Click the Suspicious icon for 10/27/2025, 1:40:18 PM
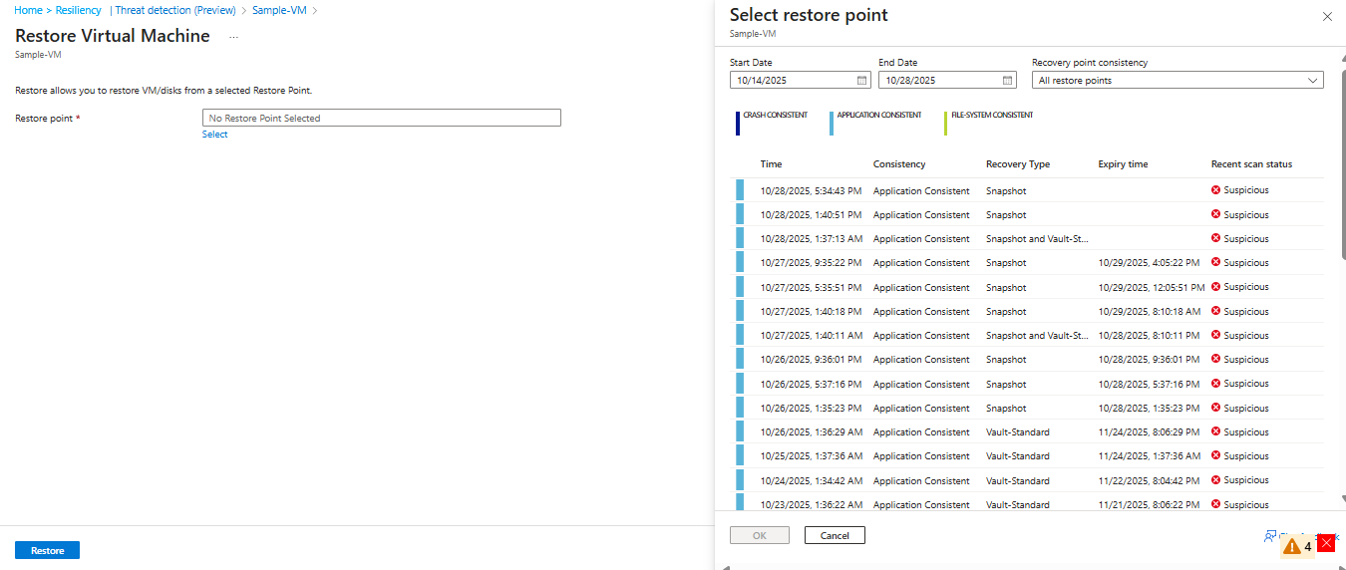 click(1215, 311)
